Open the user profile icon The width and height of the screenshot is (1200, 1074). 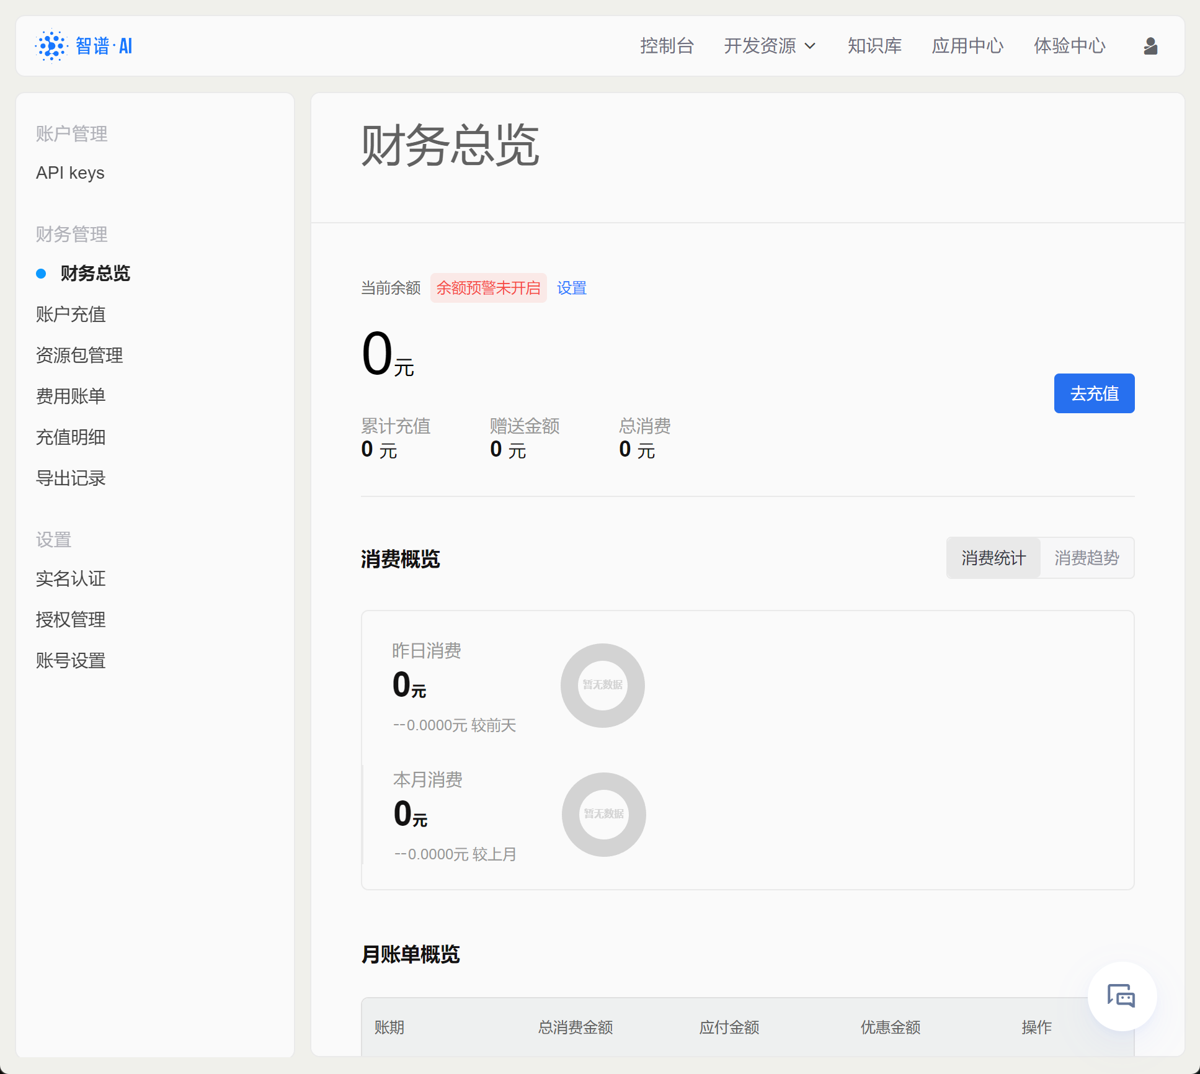1150,46
